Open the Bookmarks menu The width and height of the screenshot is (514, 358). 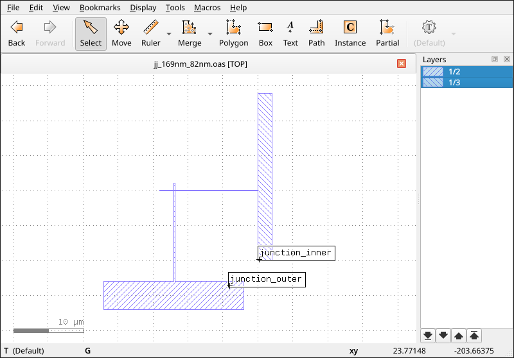(100, 8)
